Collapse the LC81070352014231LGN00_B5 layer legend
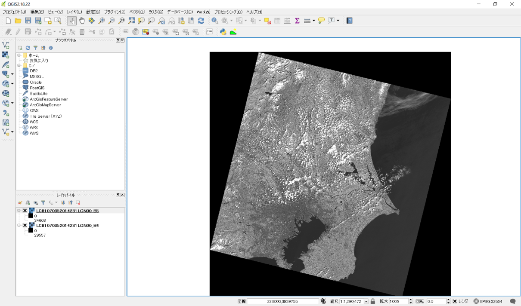 [x=19, y=211]
